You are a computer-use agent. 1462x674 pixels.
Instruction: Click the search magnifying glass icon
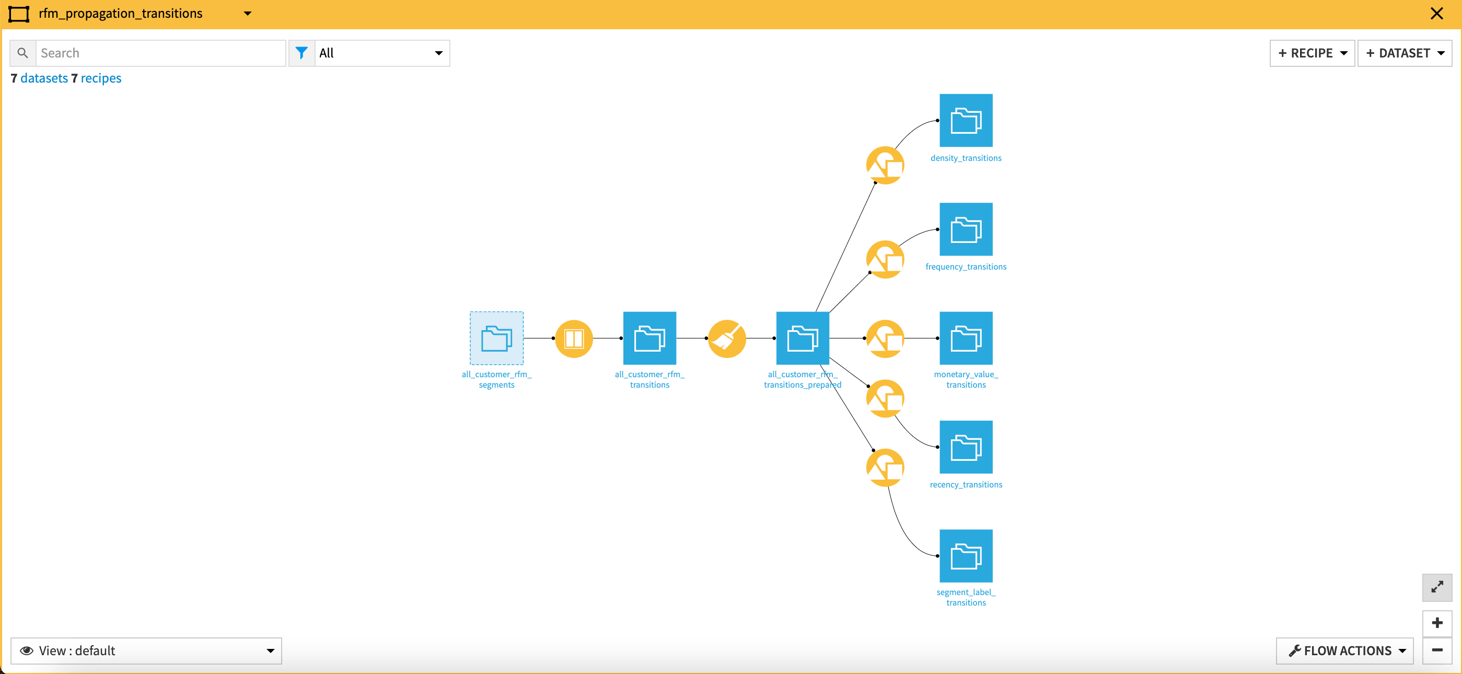pyautogui.click(x=22, y=52)
